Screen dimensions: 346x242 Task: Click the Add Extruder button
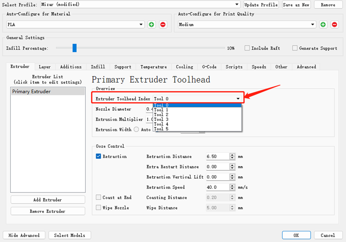click(x=48, y=200)
